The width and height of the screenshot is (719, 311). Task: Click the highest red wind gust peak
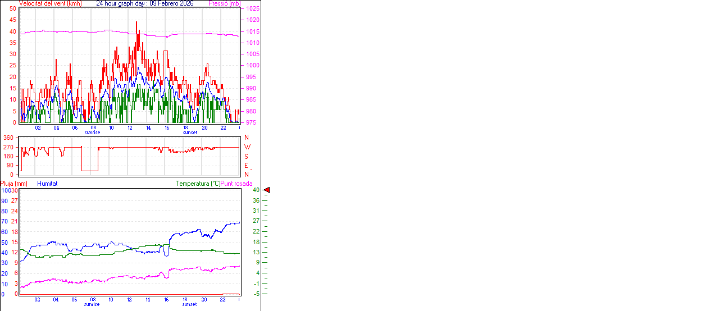[x=136, y=22]
